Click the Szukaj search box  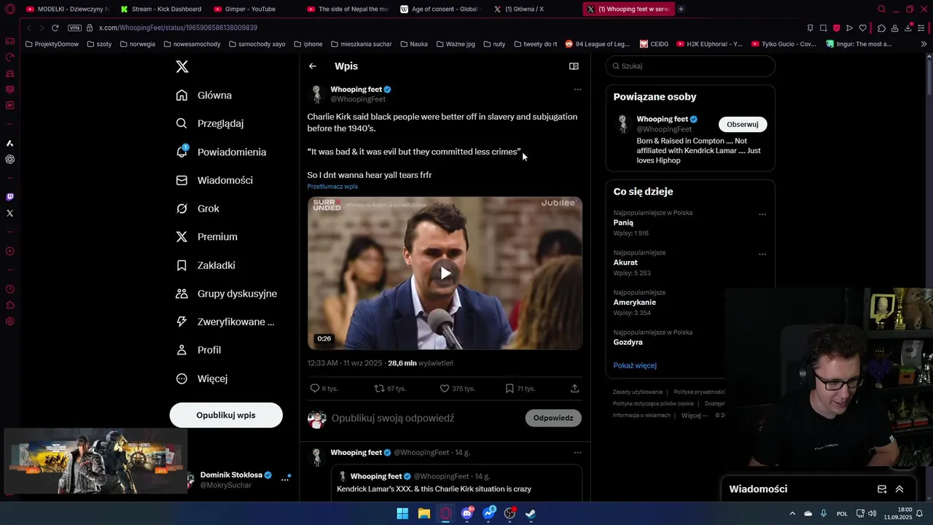[690, 66]
